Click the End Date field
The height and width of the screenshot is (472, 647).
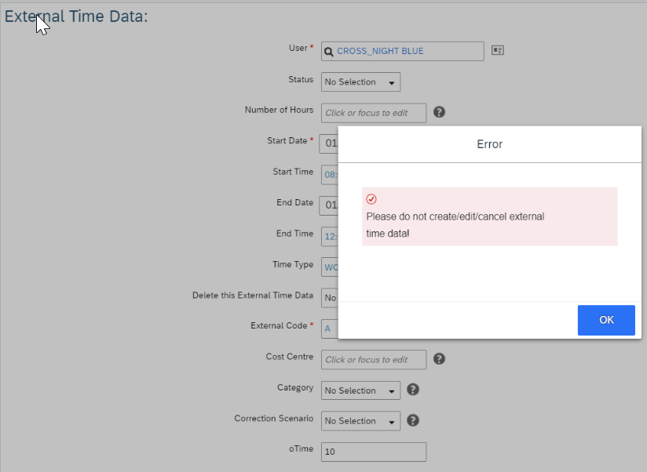click(x=329, y=205)
